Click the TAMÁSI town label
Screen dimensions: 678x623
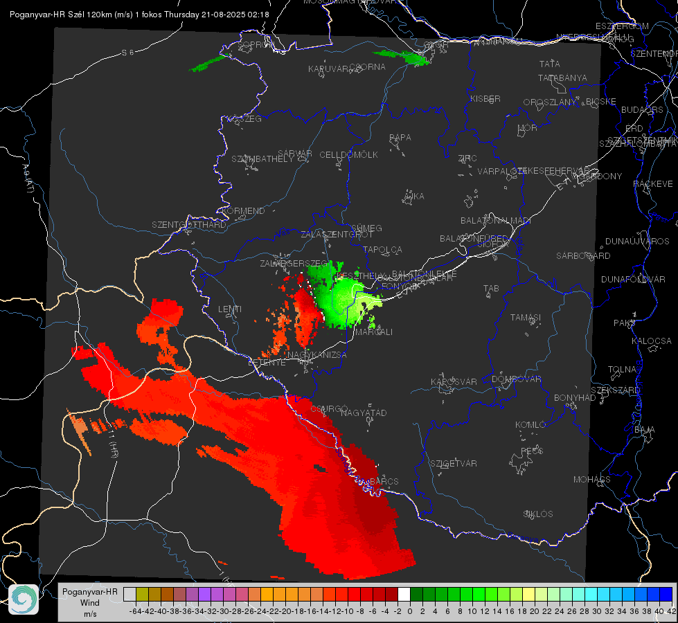point(526,317)
